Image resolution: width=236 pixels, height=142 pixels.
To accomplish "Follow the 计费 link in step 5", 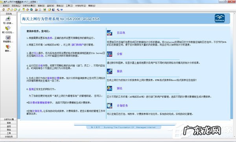I will [57, 78].
